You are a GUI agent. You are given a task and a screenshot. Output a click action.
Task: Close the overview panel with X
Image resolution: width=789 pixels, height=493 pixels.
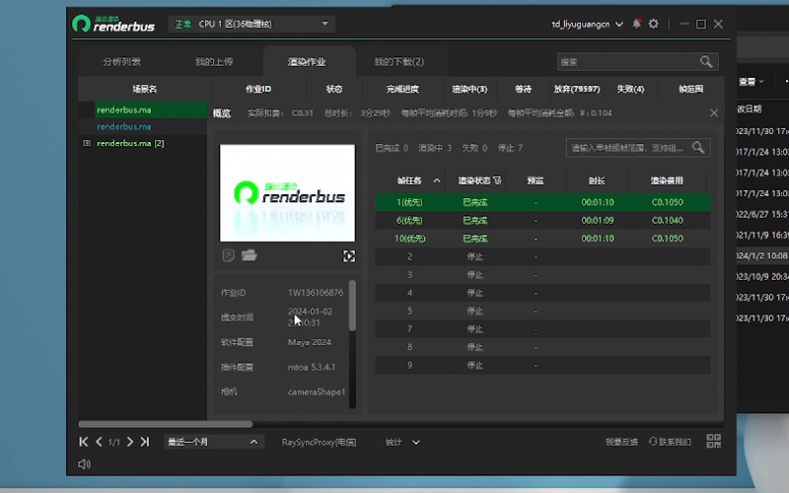pyautogui.click(x=713, y=113)
